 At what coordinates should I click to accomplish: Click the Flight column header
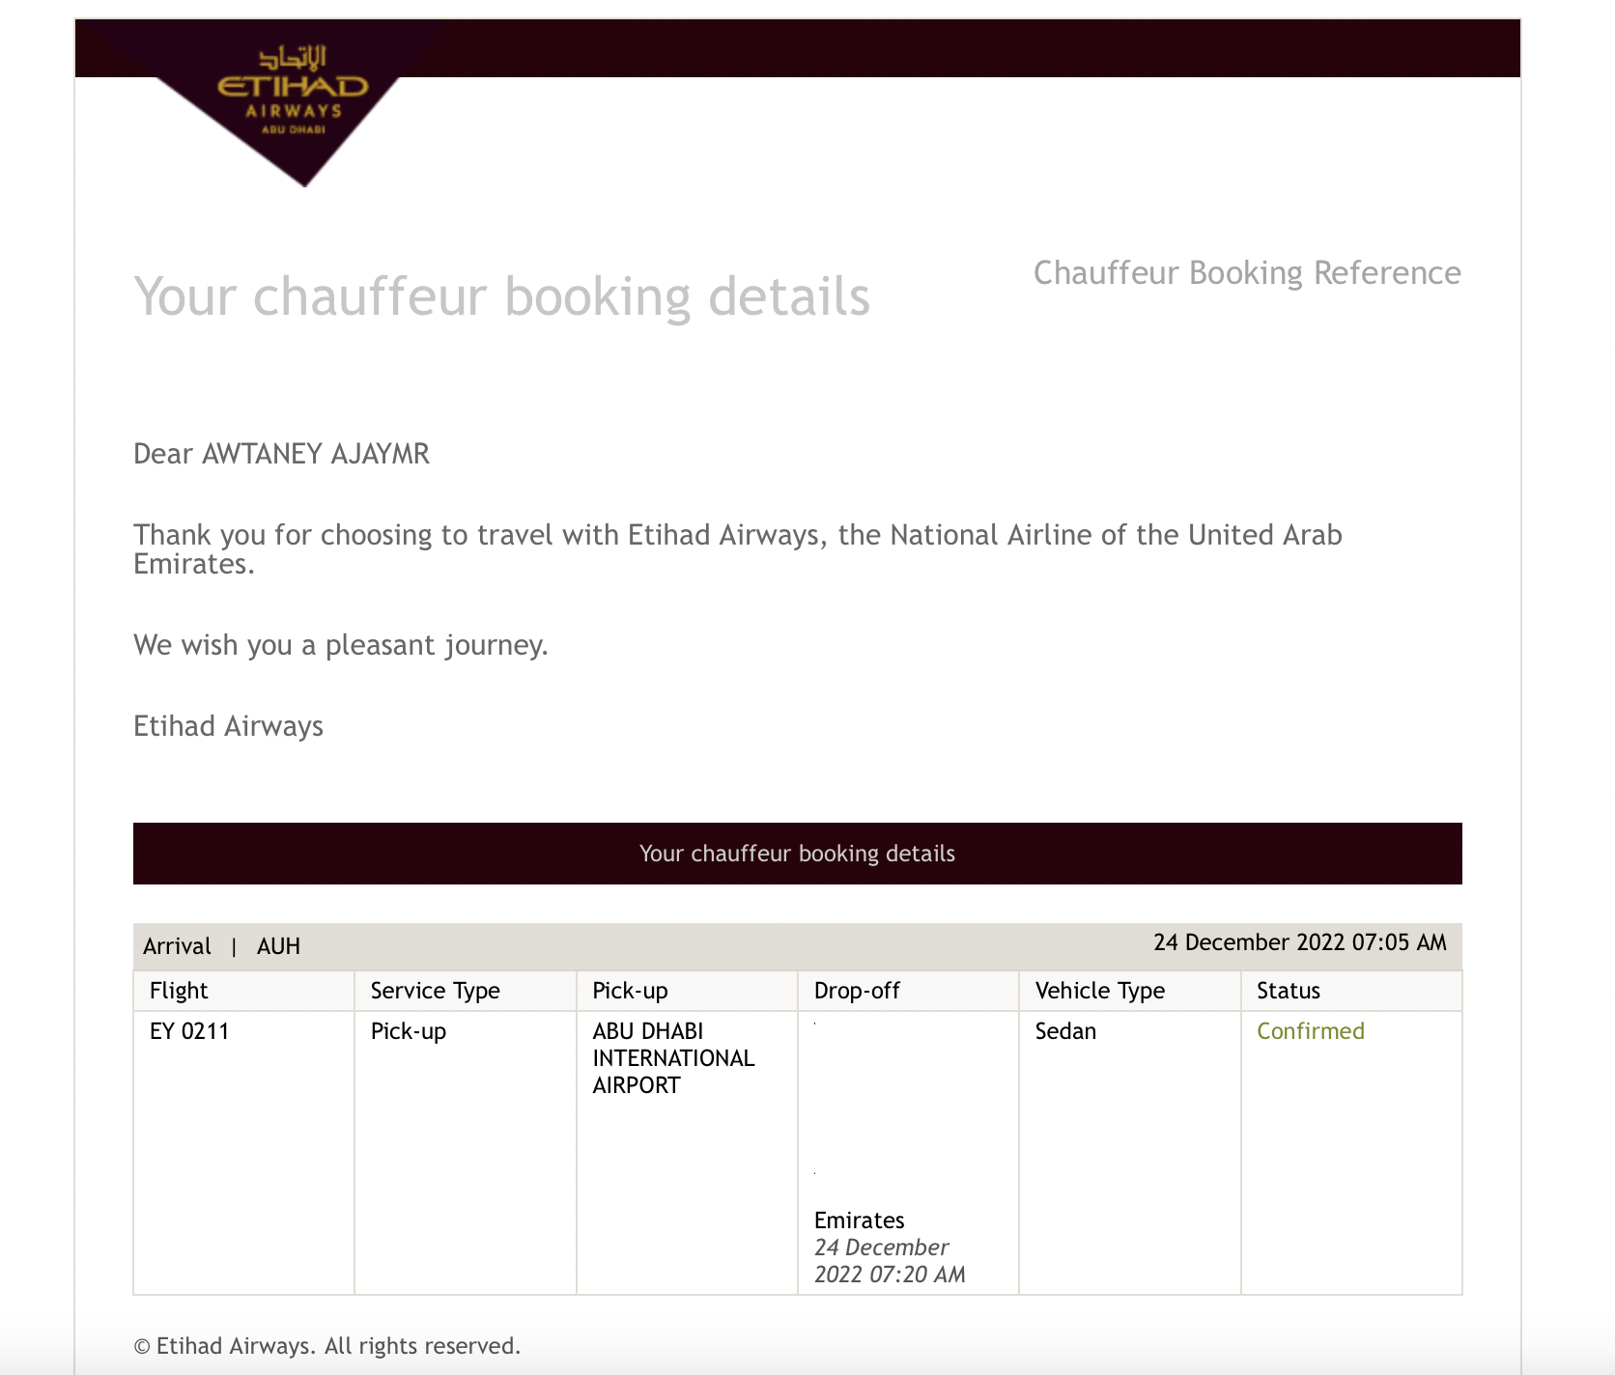179,991
